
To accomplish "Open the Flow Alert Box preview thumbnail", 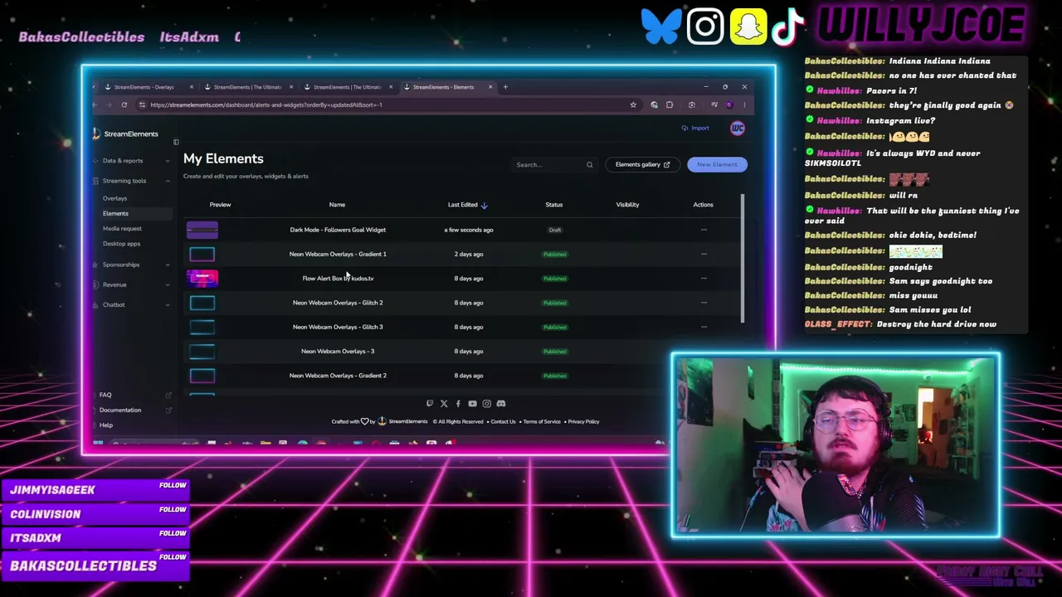I will (202, 279).
